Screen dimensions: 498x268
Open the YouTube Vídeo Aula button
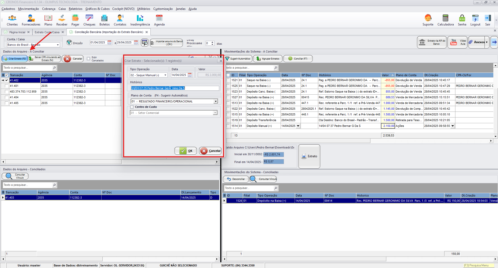(x=457, y=42)
